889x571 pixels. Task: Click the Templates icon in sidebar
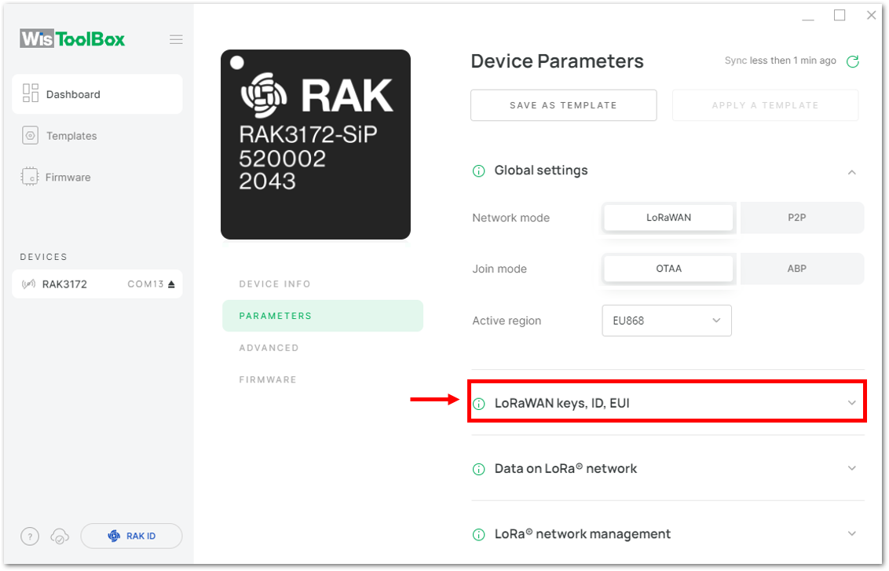[30, 136]
